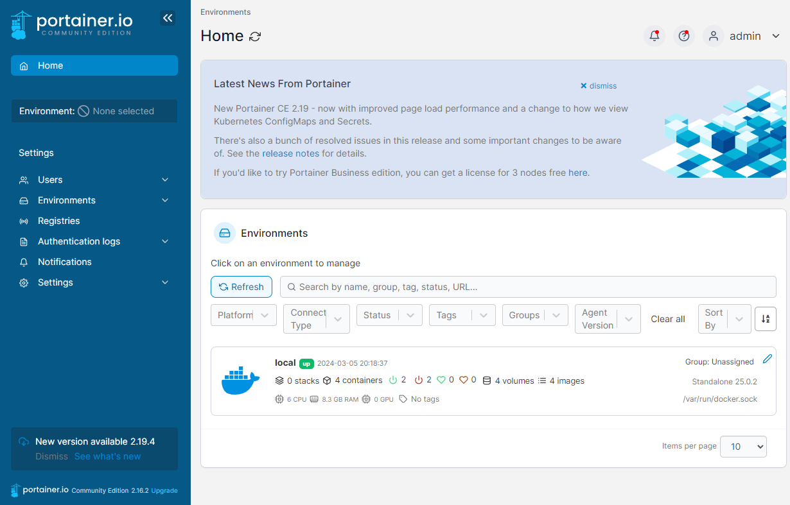Click the user account icon near admin
Viewport: 790px width, 505px height.
pyautogui.click(x=713, y=36)
